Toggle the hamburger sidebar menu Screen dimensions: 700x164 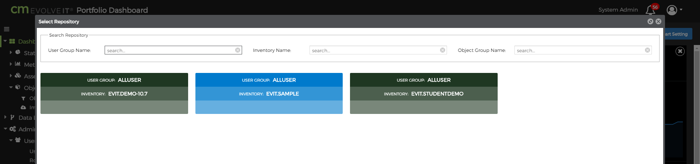click(x=7, y=29)
